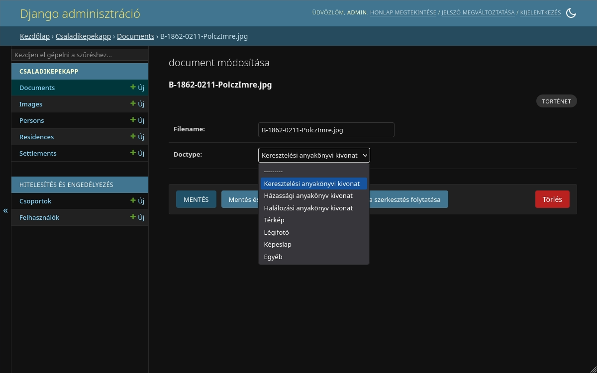Open the TÖRTÉNET history button
Viewport: 597px width, 373px height.
point(557,101)
